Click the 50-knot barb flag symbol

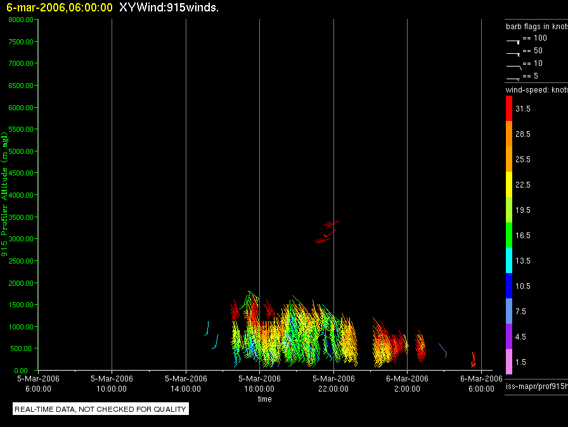[513, 54]
